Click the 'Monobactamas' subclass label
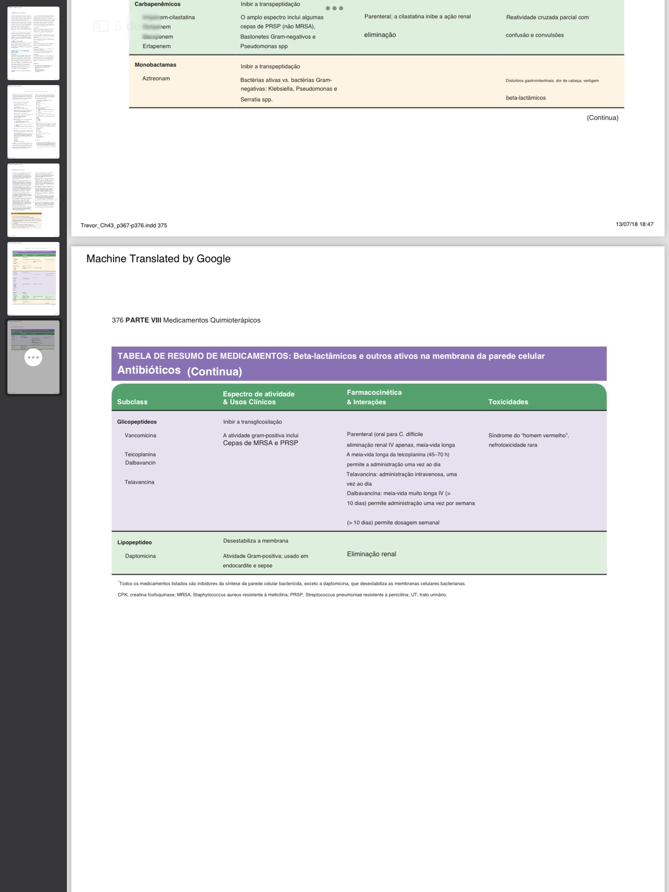This screenshot has height=892, width=669. coord(155,64)
